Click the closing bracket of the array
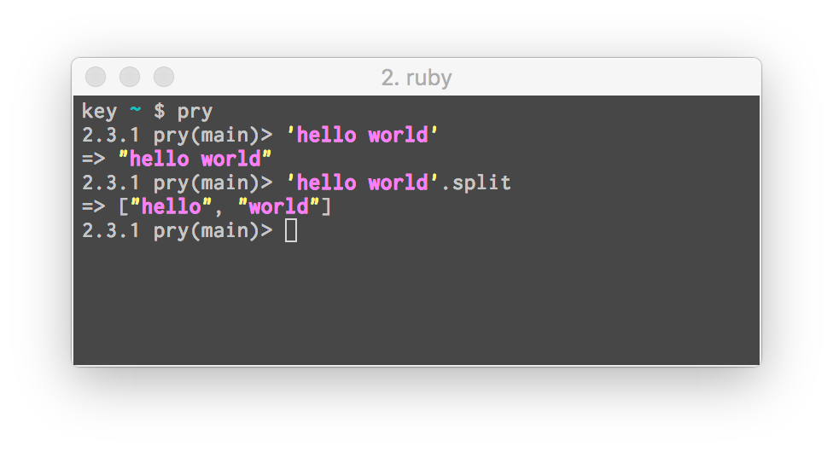The height and width of the screenshot is (452, 833). (x=326, y=207)
